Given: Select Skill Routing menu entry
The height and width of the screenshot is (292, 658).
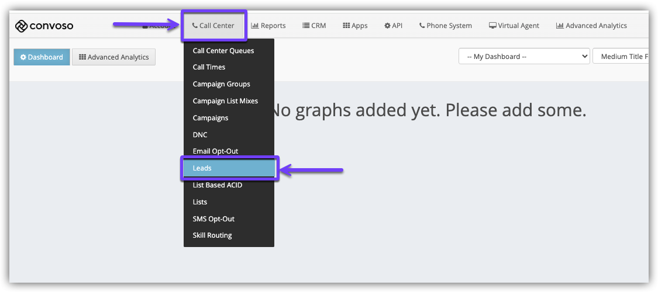Looking at the screenshot, I should pyautogui.click(x=212, y=235).
